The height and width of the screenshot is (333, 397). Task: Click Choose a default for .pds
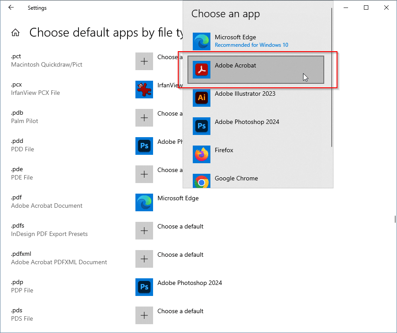coord(180,311)
